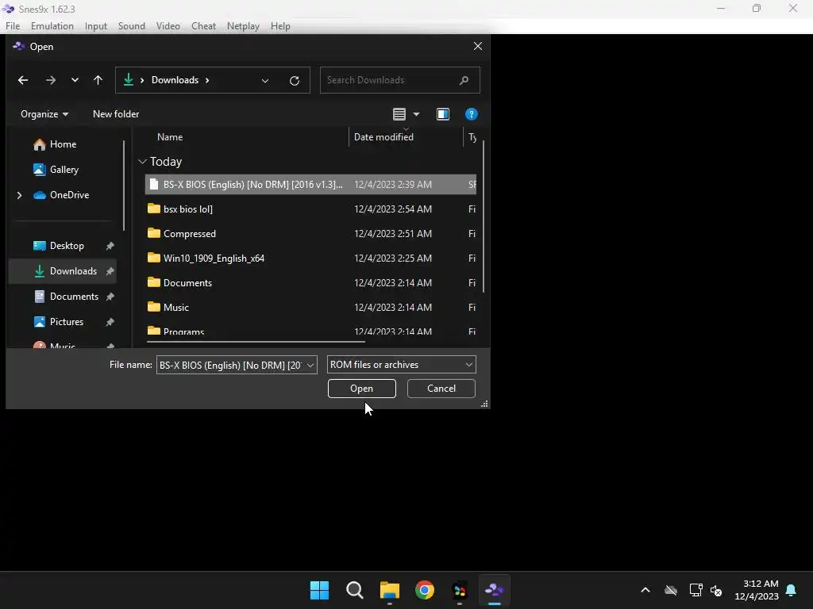The width and height of the screenshot is (813, 609).
Task: Go back using the back arrow
Action: 23,80
